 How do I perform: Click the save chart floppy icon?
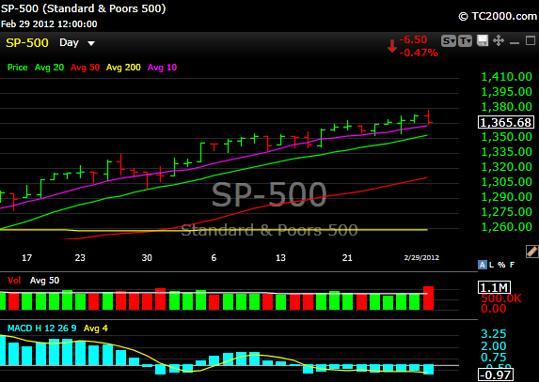click(483, 40)
